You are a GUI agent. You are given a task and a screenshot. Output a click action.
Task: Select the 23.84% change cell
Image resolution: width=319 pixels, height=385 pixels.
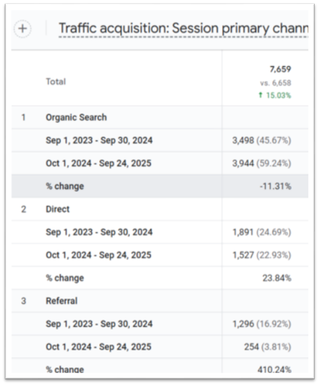(277, 278)
